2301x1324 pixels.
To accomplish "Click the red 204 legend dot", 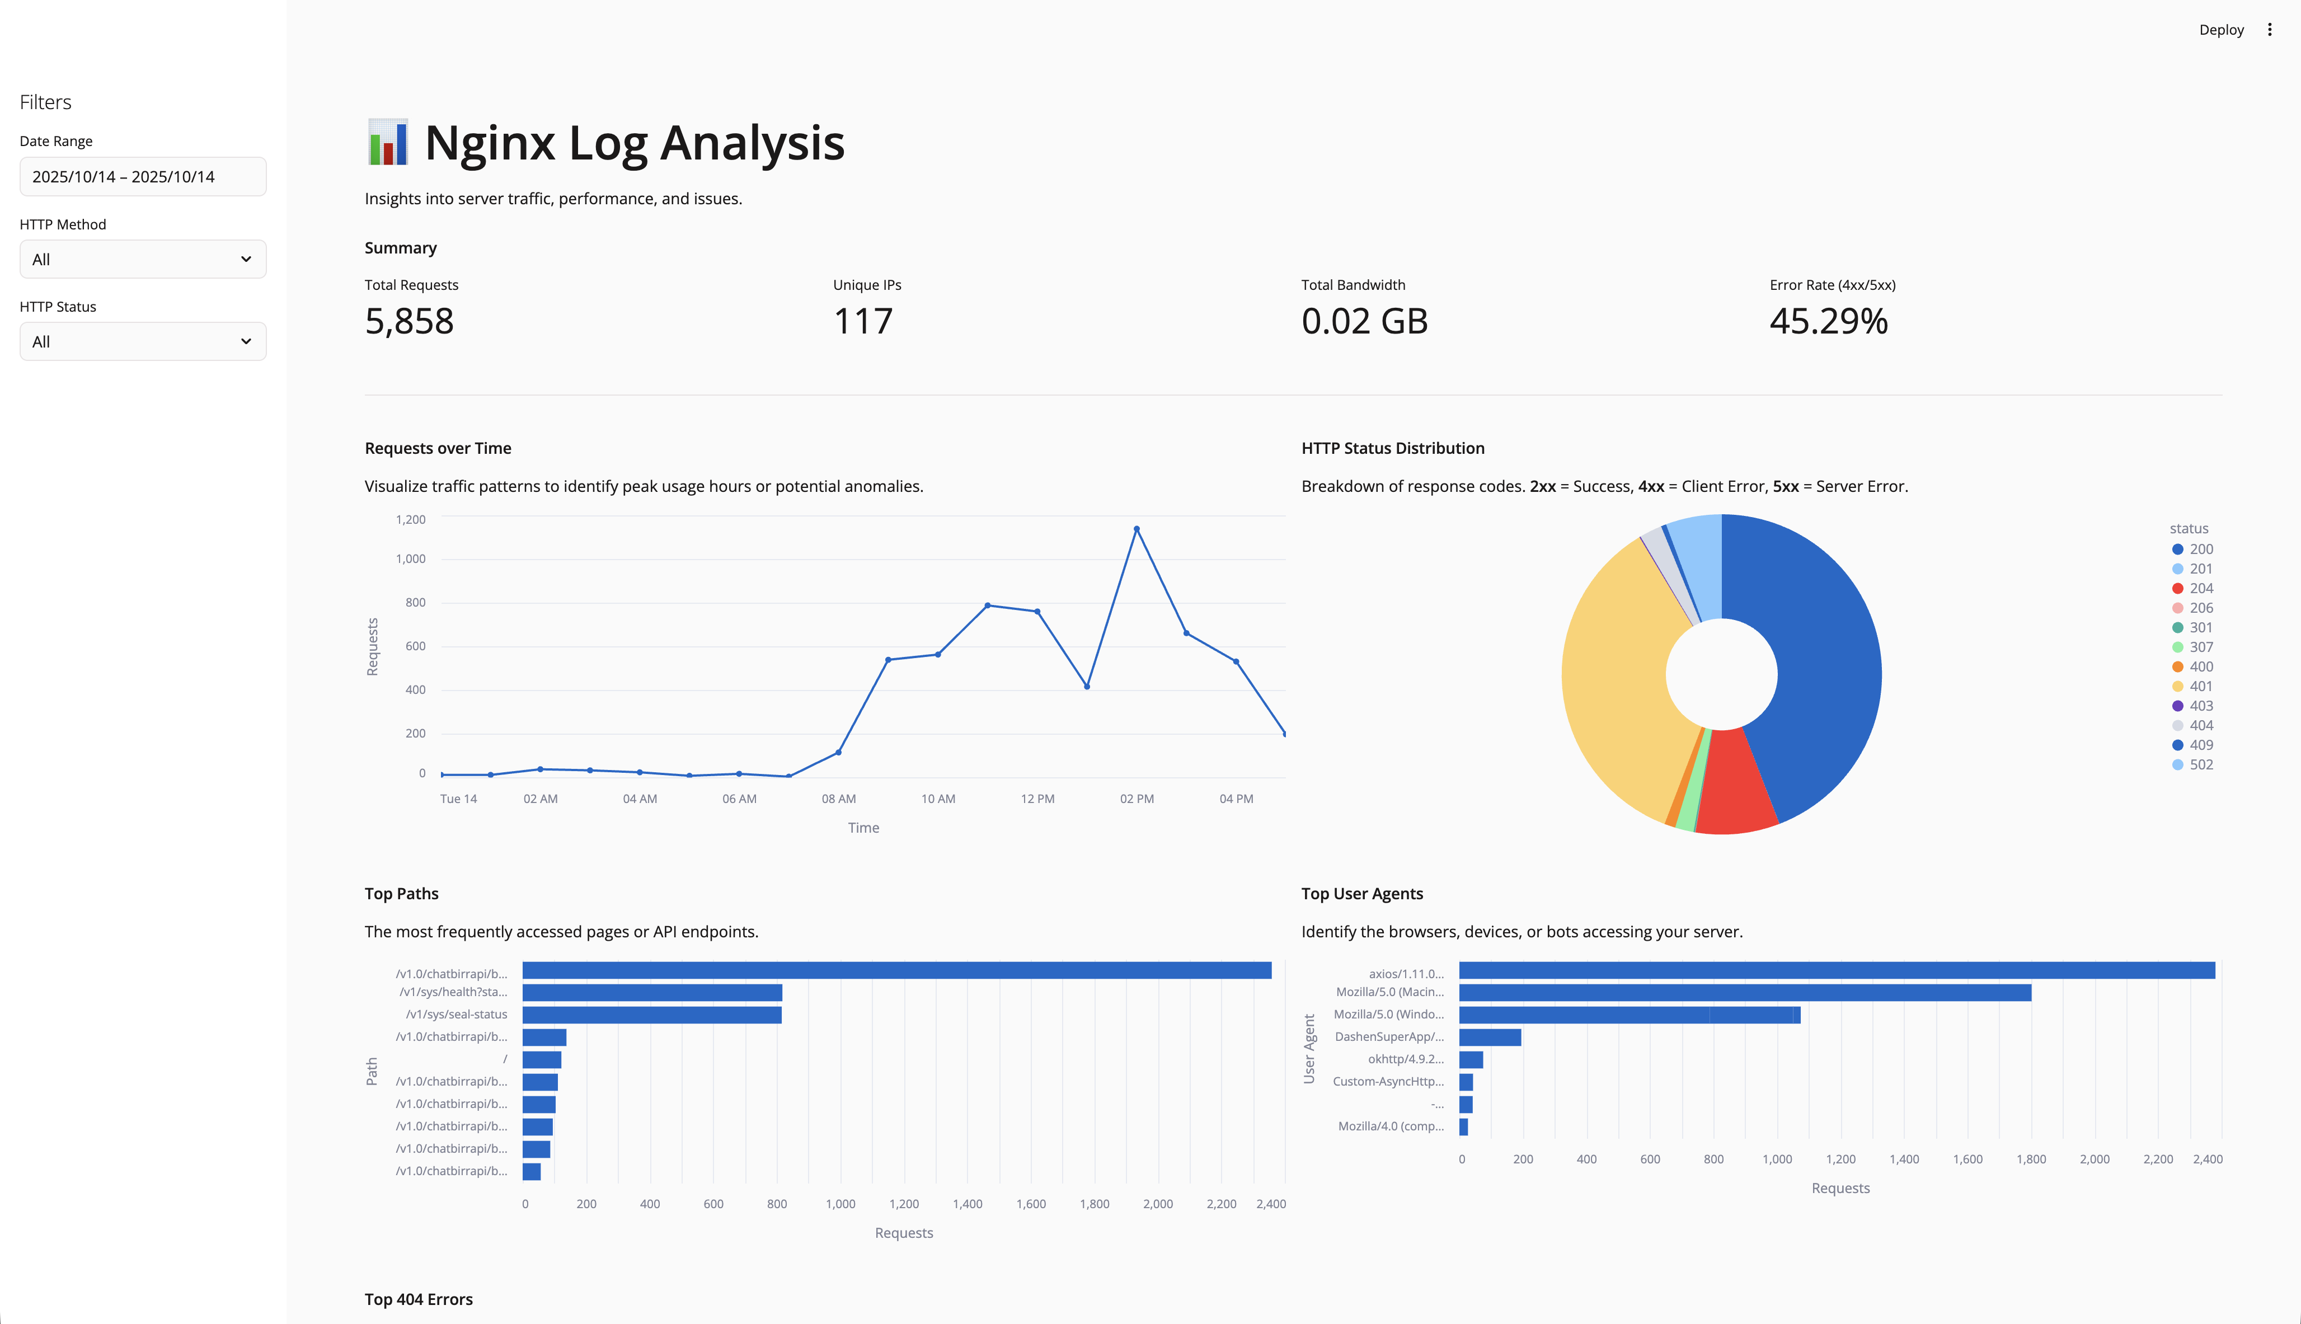I will click(x=2177, y=588).
